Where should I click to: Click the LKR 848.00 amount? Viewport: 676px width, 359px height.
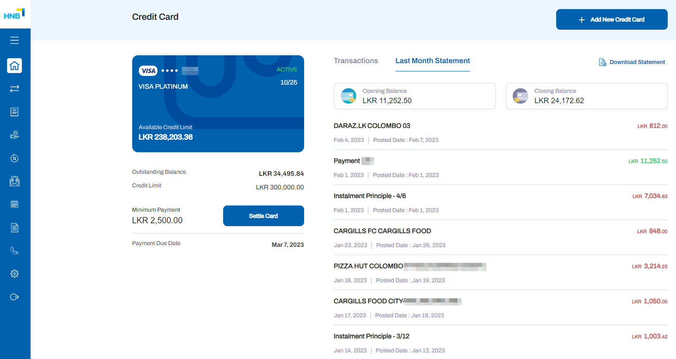652,231
